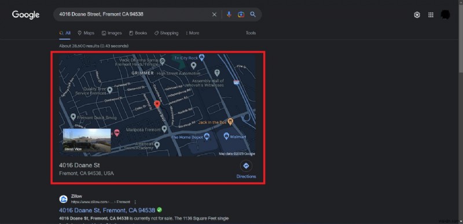Click the Assembly Hall church pin
The image size is (463, 224).
217,72
